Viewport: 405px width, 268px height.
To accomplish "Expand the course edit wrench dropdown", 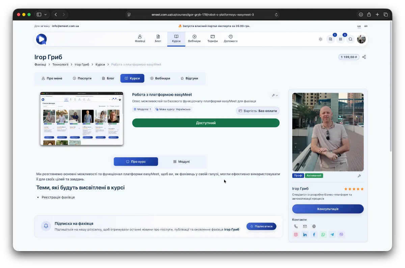I will (x=275, y=96).
